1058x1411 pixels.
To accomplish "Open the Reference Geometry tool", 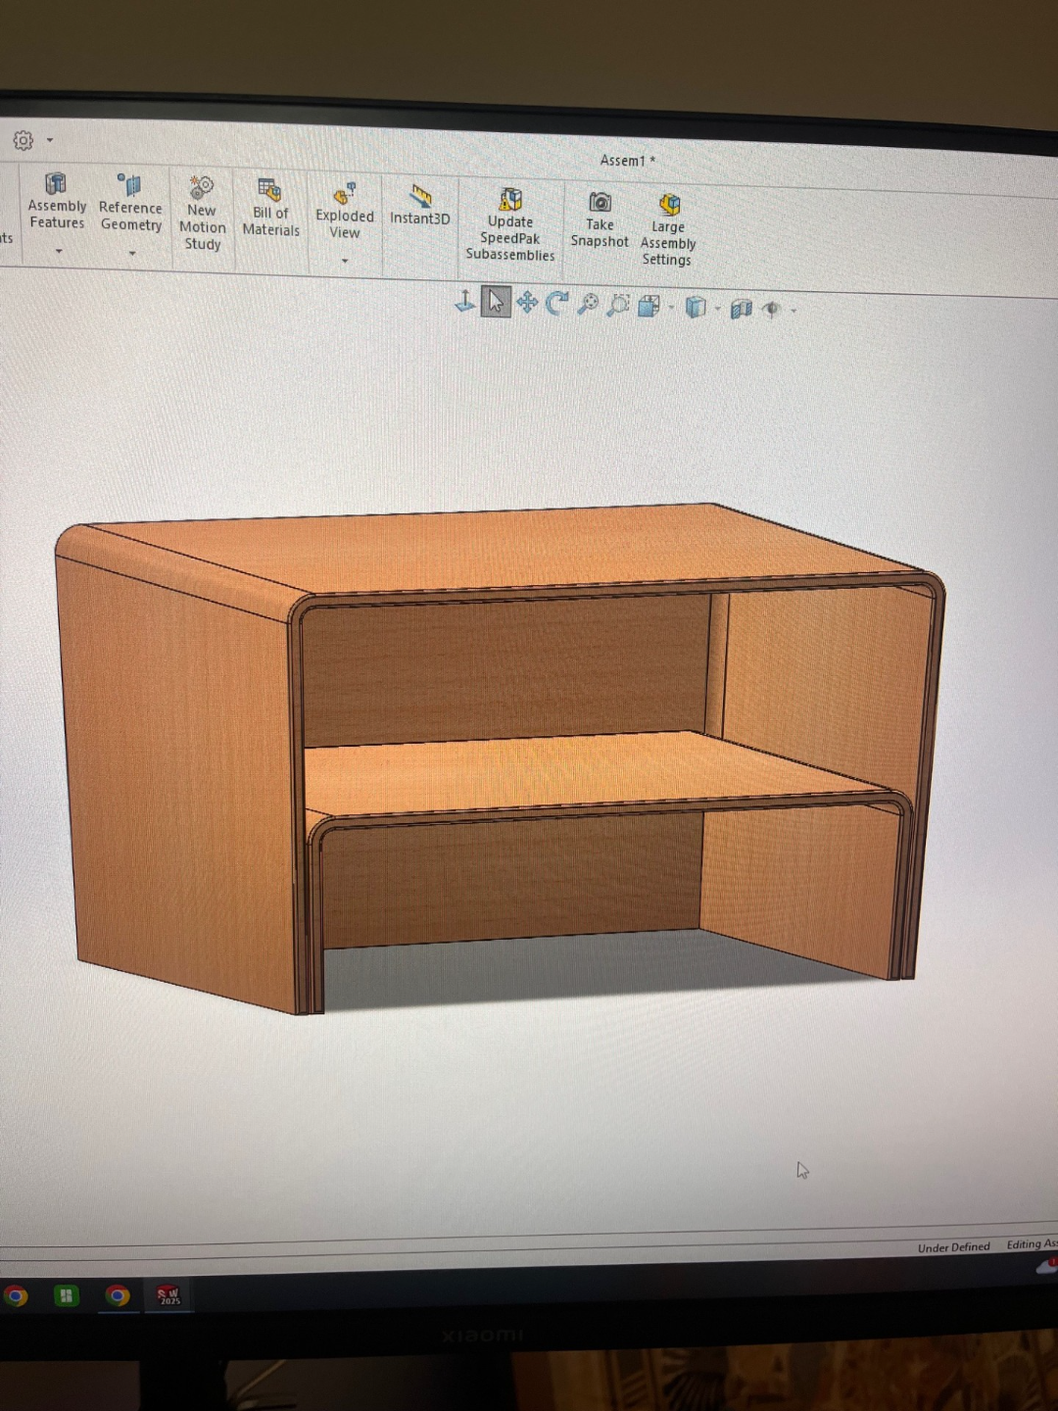I will pyautogui.click(x=130, y=203).
